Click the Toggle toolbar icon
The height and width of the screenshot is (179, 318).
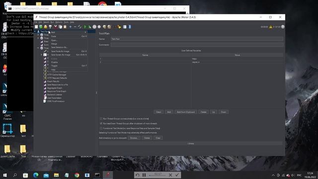point(79,27)
